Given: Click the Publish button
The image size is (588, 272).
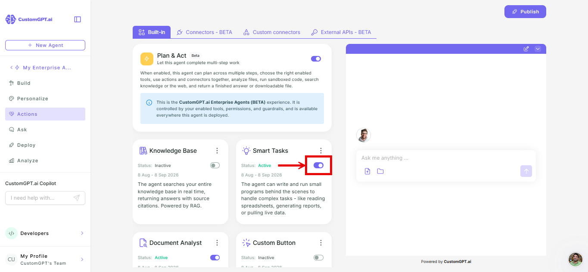Looking at the screenshot, I should 525,12.
